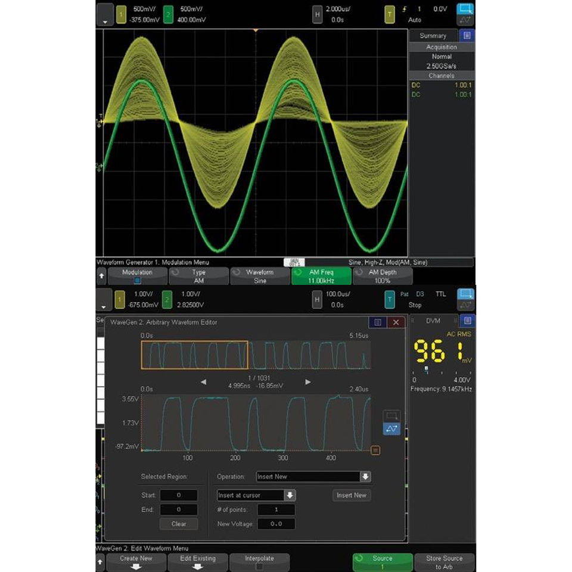Select the AM Freq 11.00kHz softkey
Image resolution: width=572 pixels, height=572 pixels.
click(321, 276)
